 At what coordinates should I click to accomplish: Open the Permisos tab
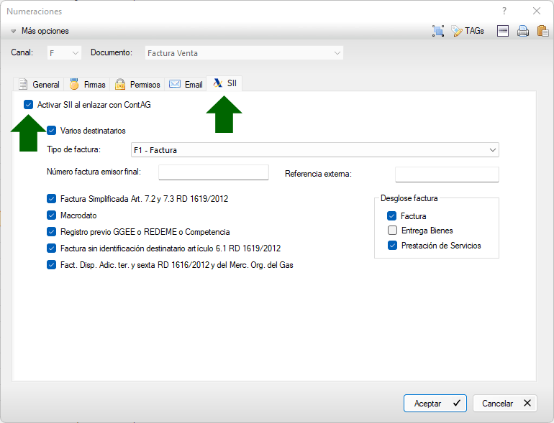click(137, 84)
